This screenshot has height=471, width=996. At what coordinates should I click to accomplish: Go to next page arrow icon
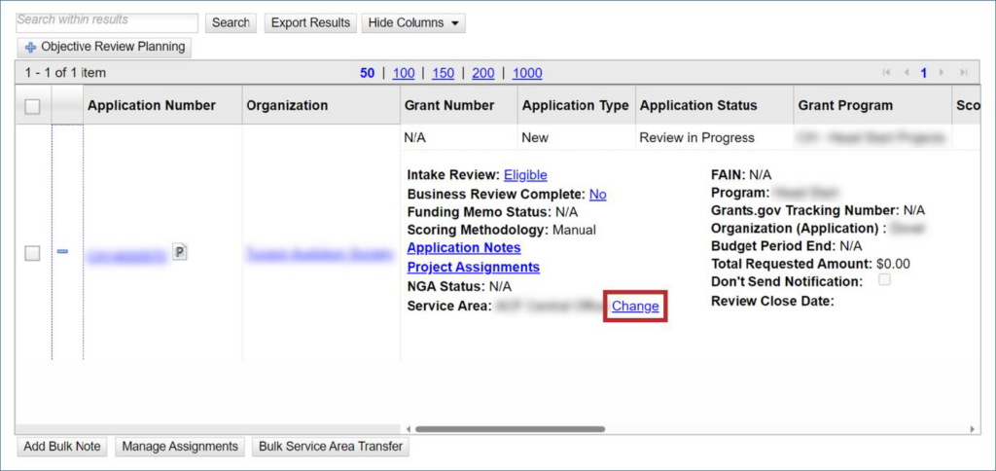point(943,73)
